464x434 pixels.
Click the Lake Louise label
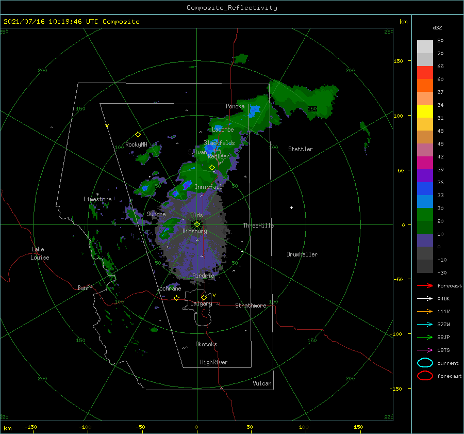(x=40, y=253)
